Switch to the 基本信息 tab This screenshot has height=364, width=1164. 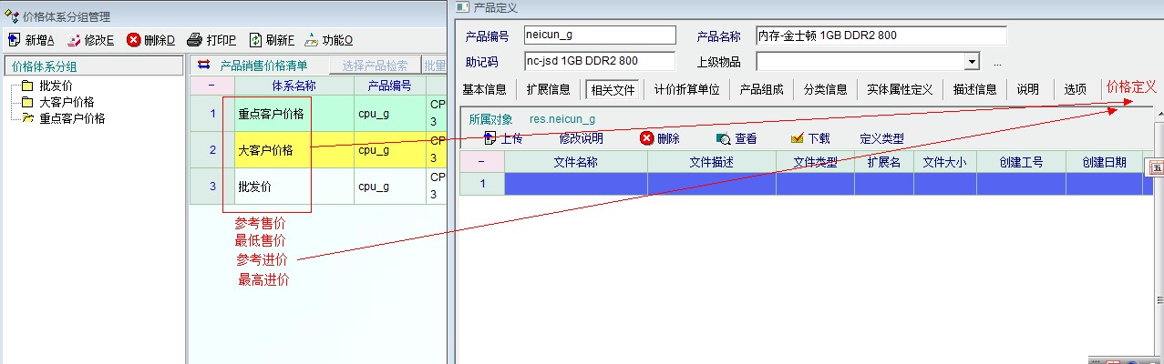click(x=484, y=89)
